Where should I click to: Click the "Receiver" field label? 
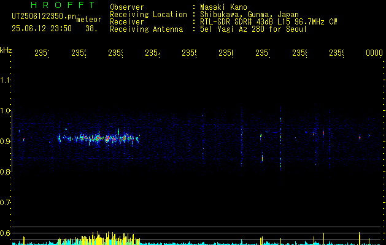[x=127, y=22]
